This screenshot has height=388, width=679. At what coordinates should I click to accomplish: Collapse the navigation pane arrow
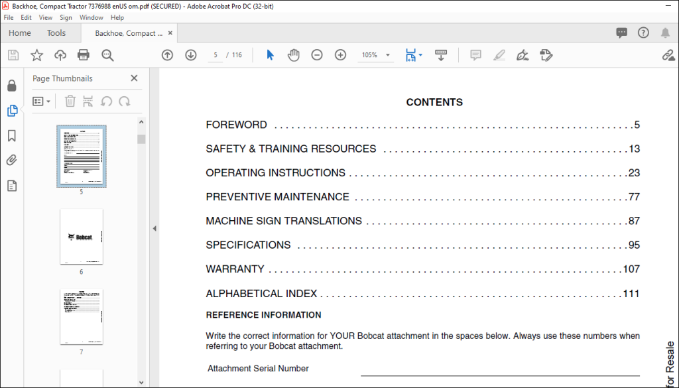click(154, 229)
